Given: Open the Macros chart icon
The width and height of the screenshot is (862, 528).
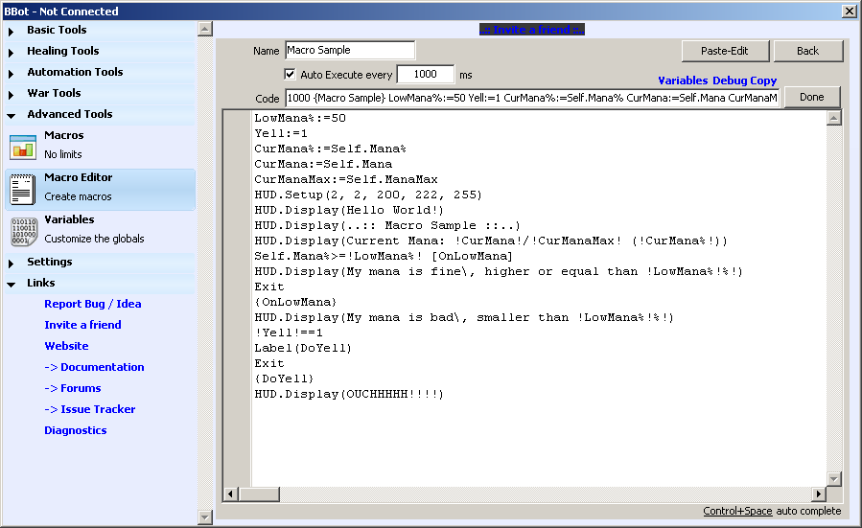Looking at the screenshot, I should [22, 147].
